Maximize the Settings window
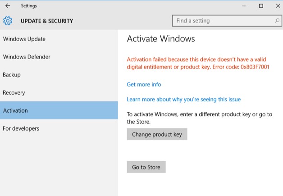The width and height of the screenshot is (283, 196). [261, 6]
